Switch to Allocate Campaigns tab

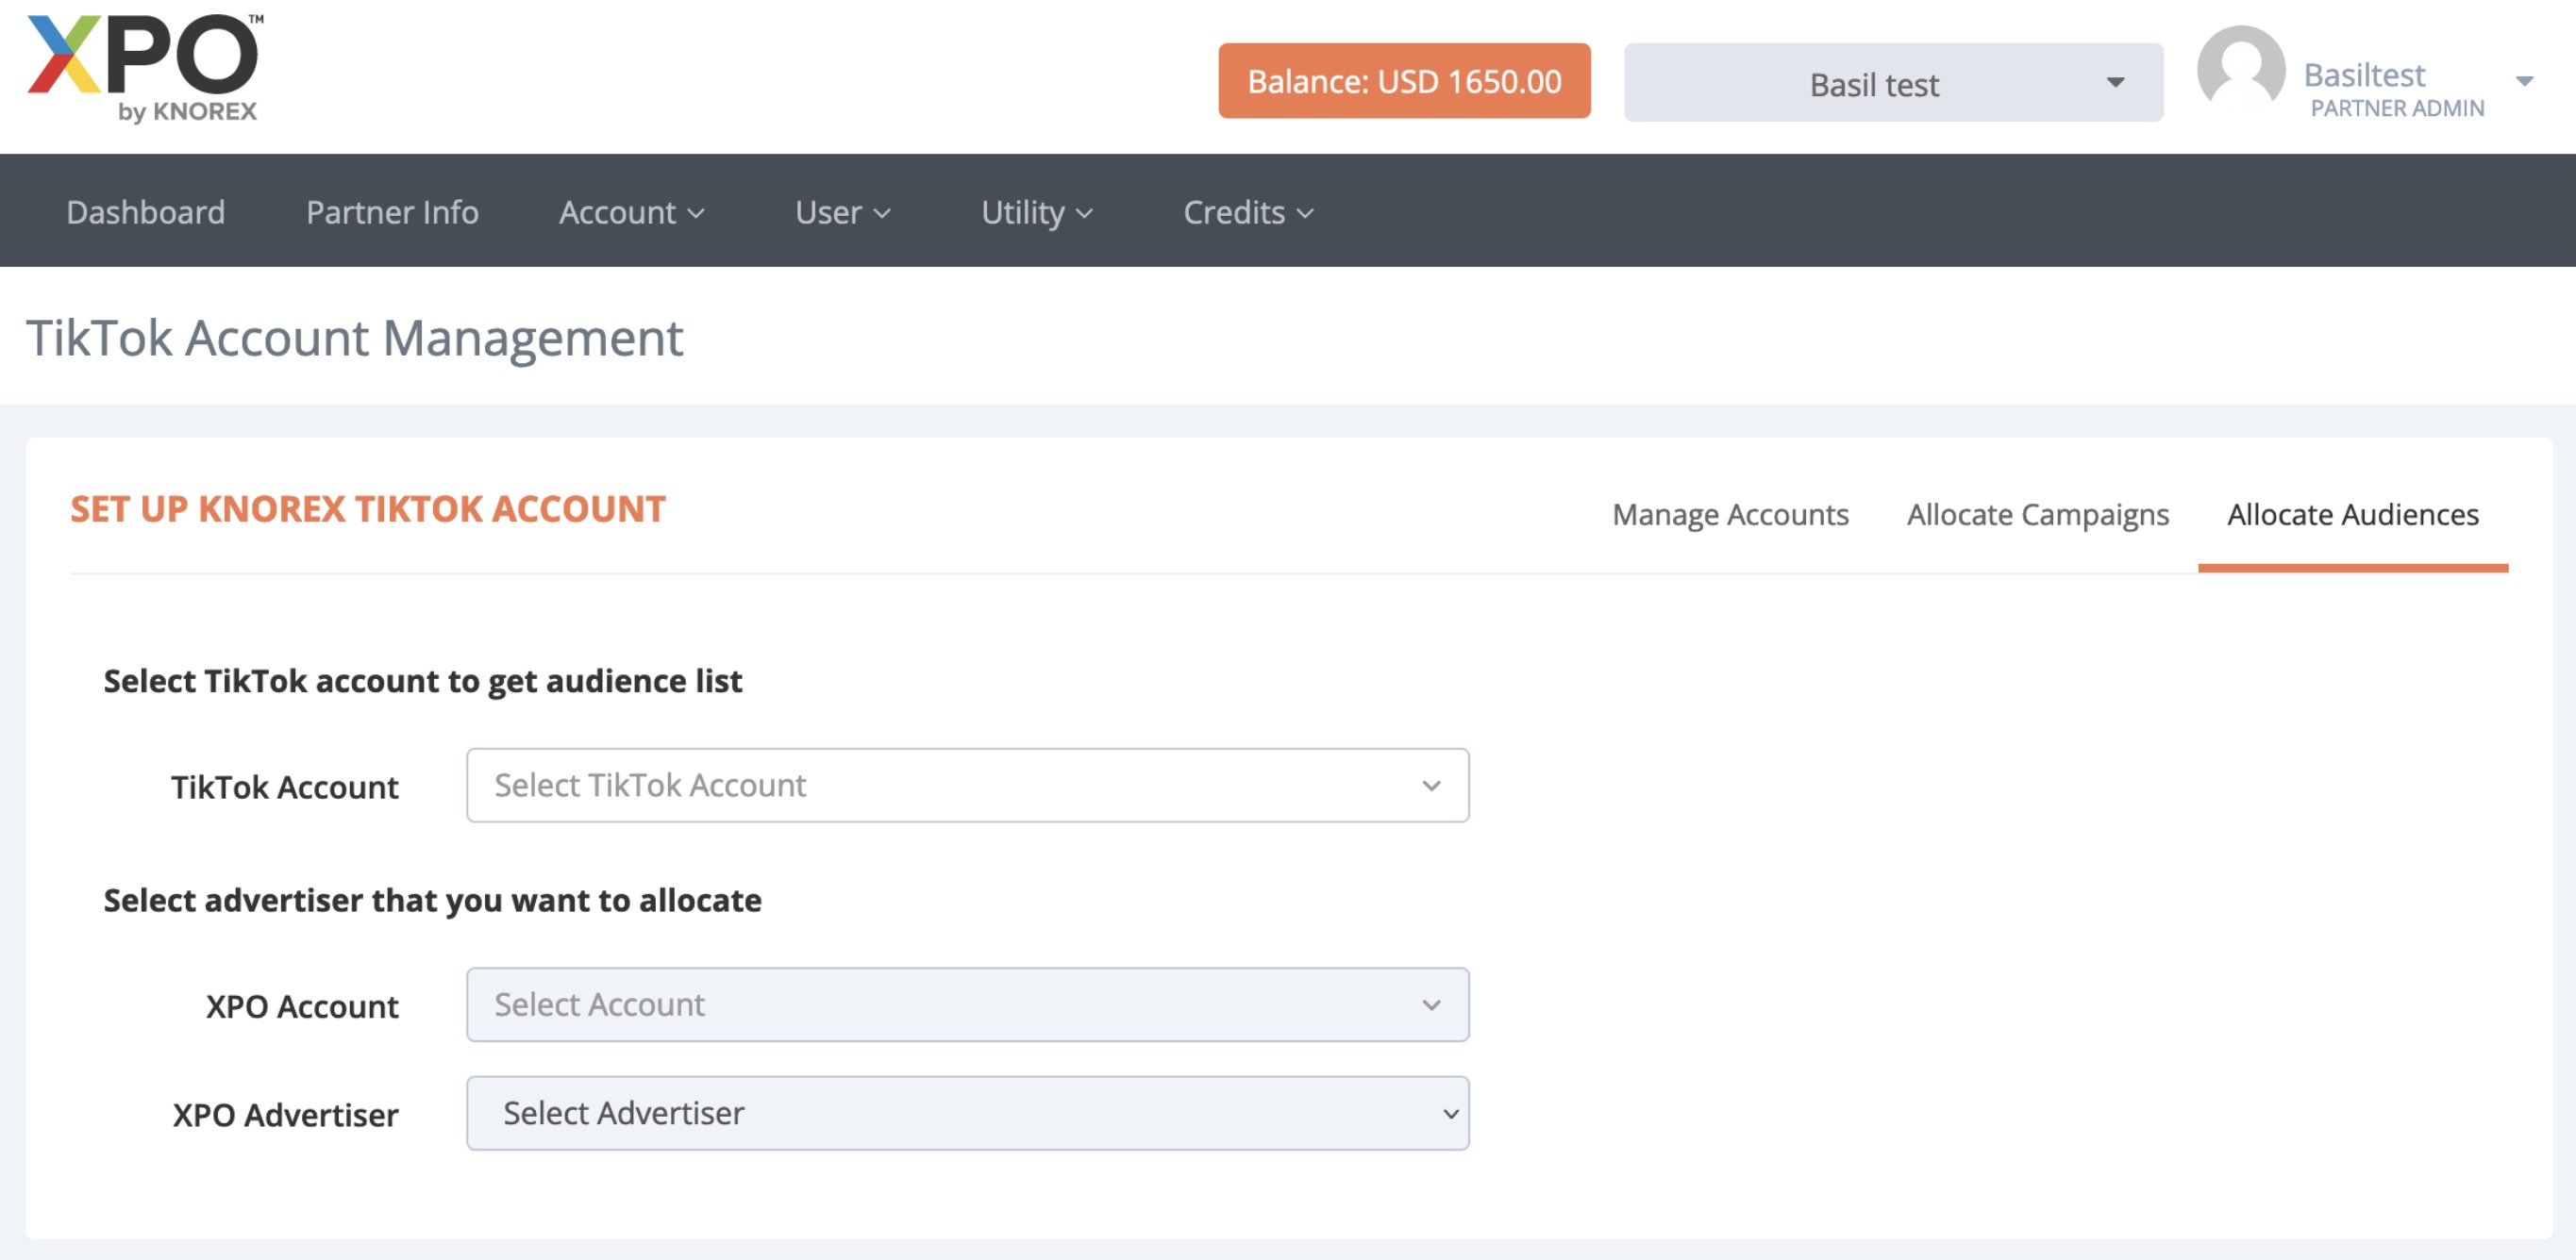click(2037, 515)
